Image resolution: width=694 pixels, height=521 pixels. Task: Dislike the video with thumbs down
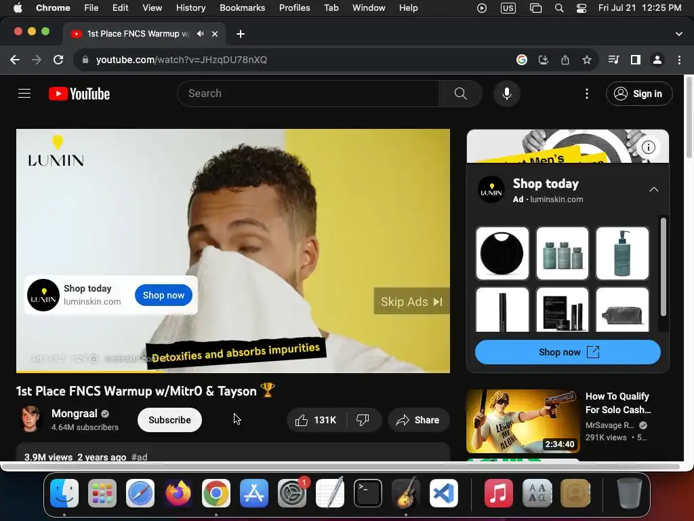point(363,420)
